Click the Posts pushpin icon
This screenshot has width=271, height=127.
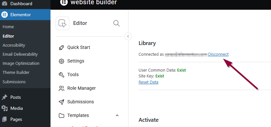point(5,97)
